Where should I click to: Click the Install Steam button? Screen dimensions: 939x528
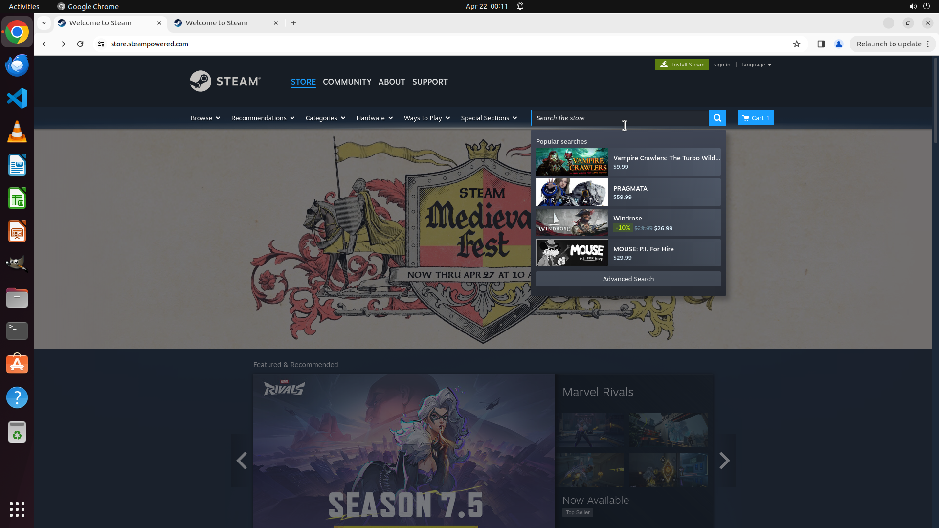pos(682,65)
